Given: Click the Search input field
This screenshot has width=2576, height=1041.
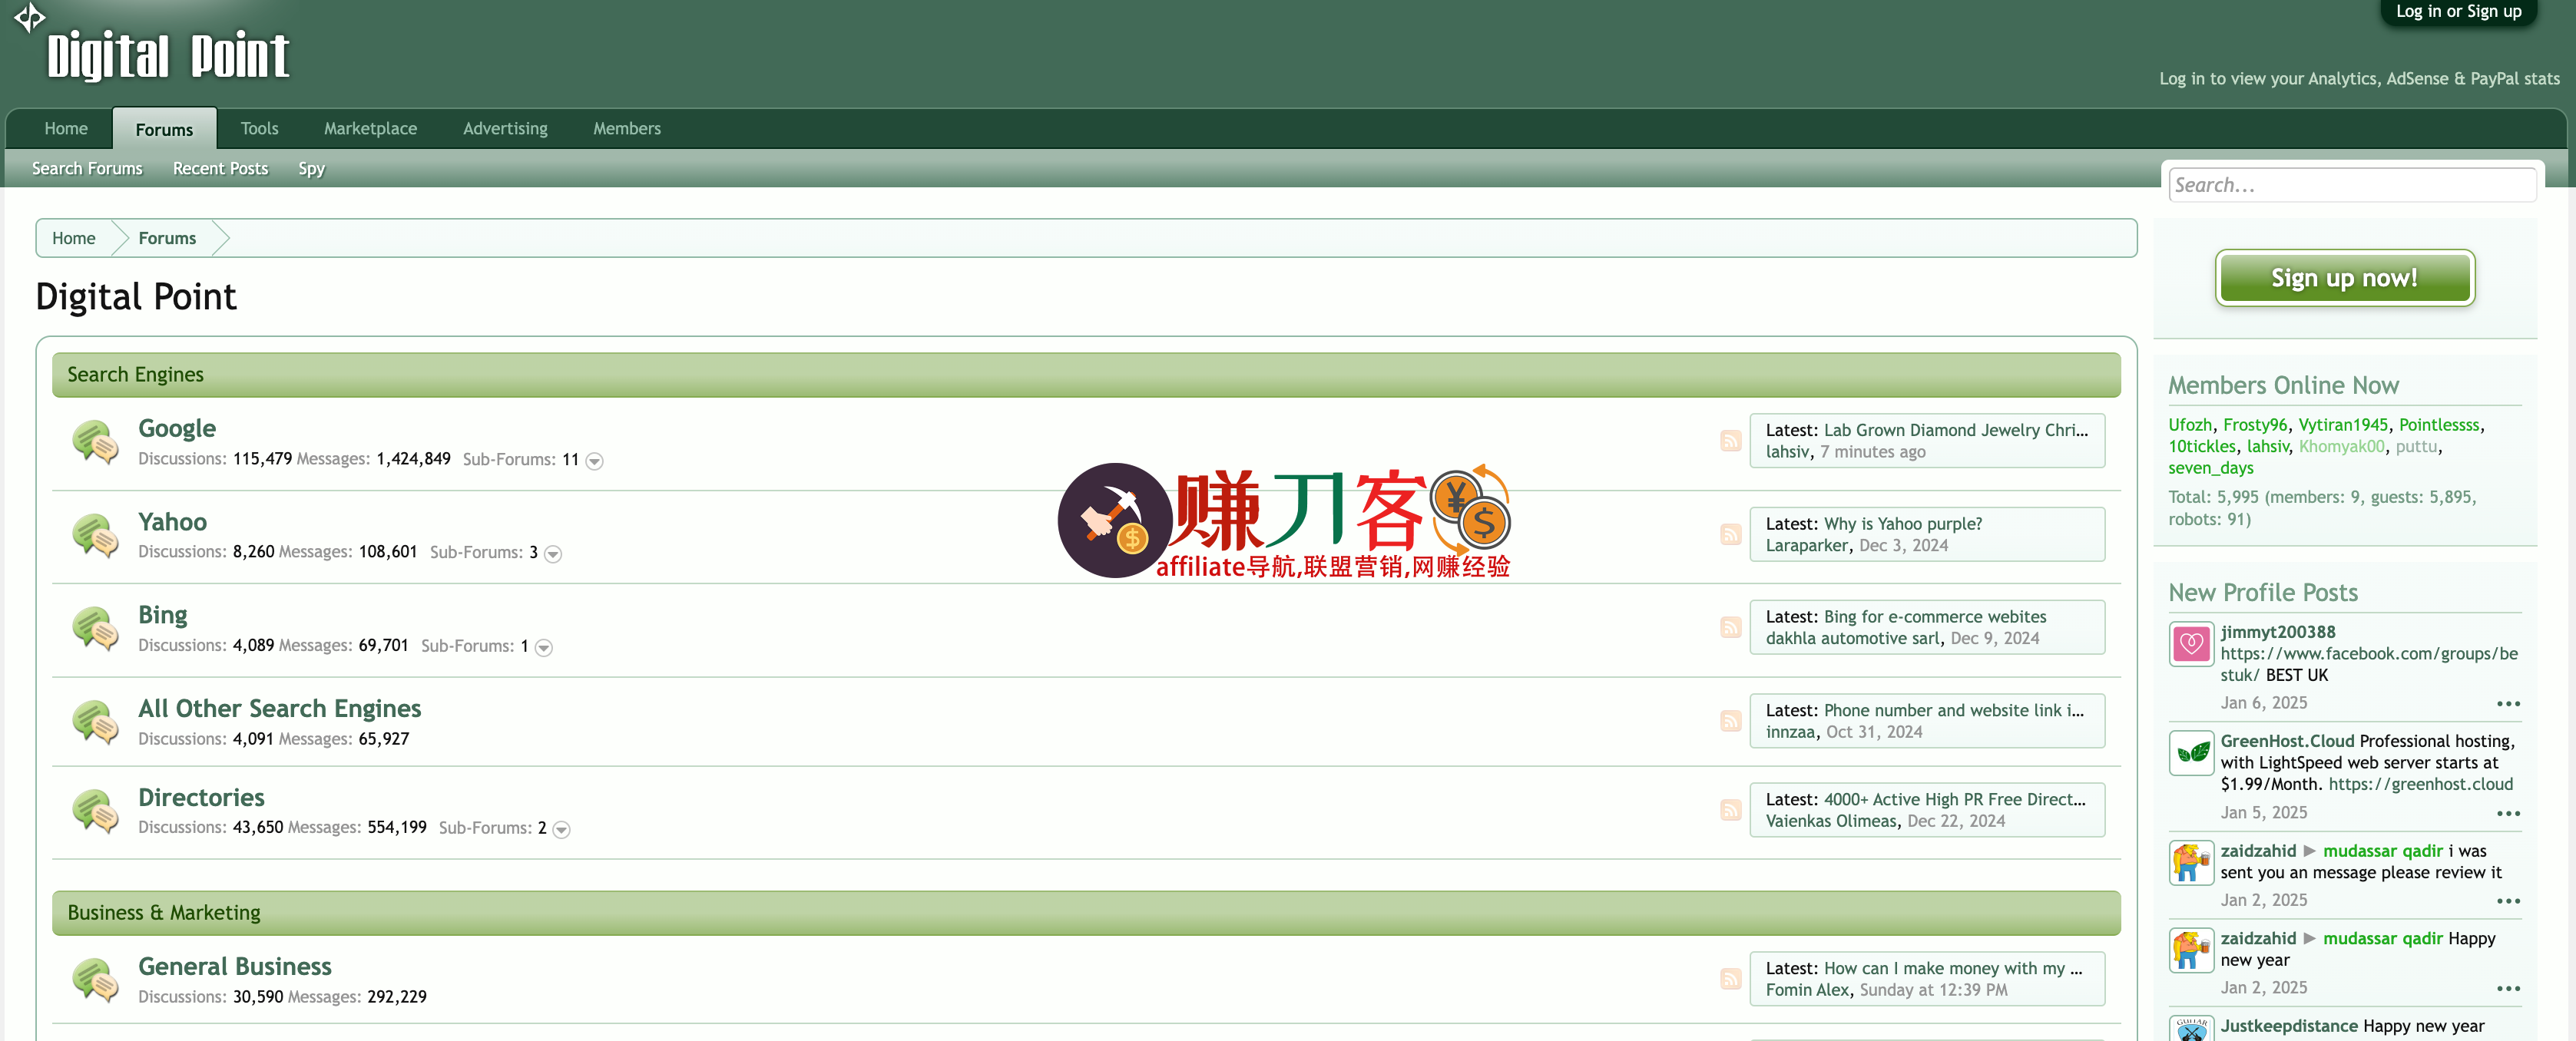Looking at the screenshot, I should [2351, 185].
